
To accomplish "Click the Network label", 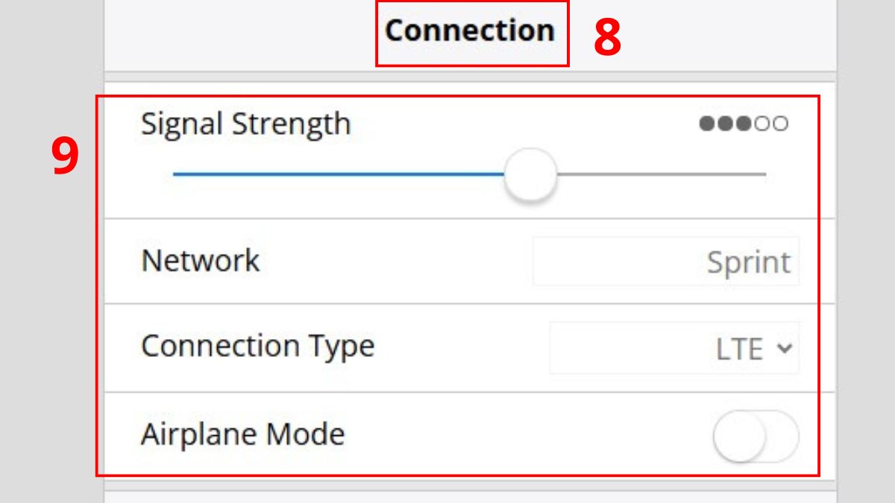I will coord(201,260).
